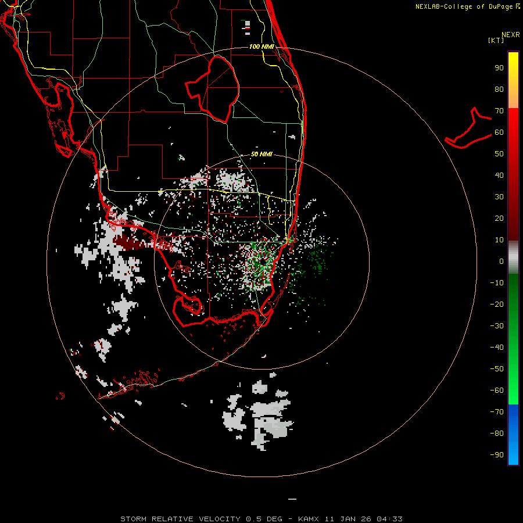Click the -50 value on the velocity scale
The height and width of the screenshot is (523, 523).
pos(497,369)
